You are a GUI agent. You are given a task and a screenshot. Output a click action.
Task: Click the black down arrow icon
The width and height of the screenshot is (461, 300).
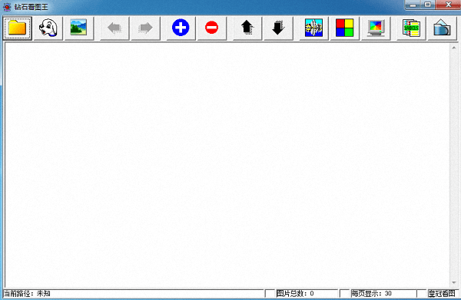point(278,28)
